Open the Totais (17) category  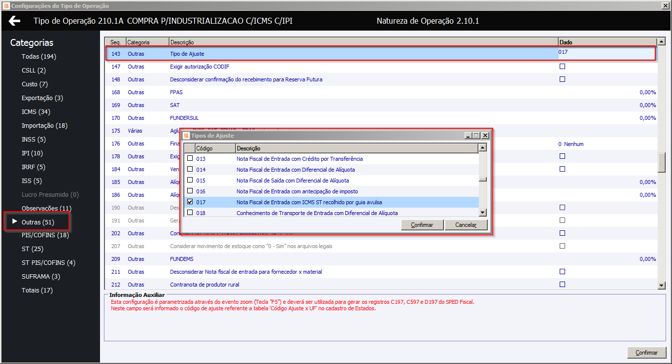[x=37, y=291]
